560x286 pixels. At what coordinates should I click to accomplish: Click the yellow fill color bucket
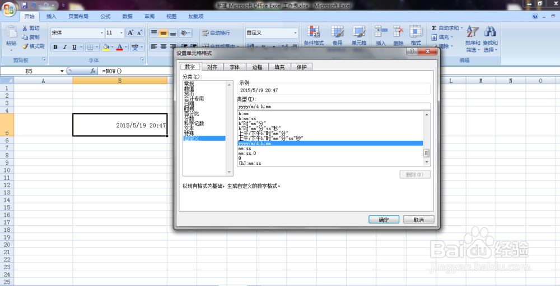pos(106,47)
